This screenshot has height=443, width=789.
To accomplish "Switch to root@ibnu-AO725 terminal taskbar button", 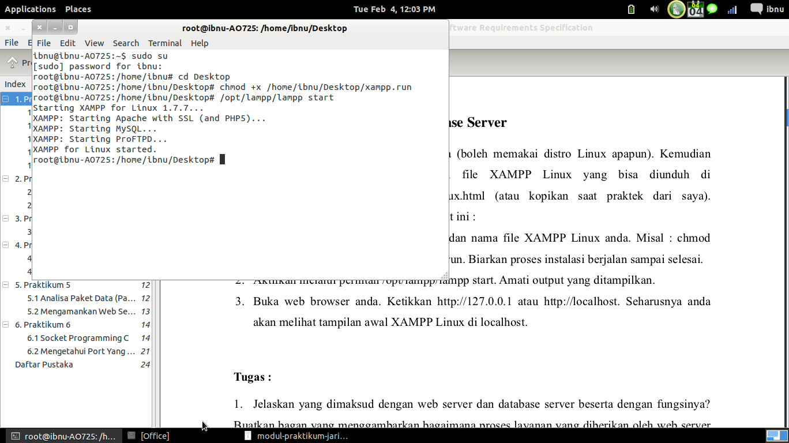I will point(63,436).
